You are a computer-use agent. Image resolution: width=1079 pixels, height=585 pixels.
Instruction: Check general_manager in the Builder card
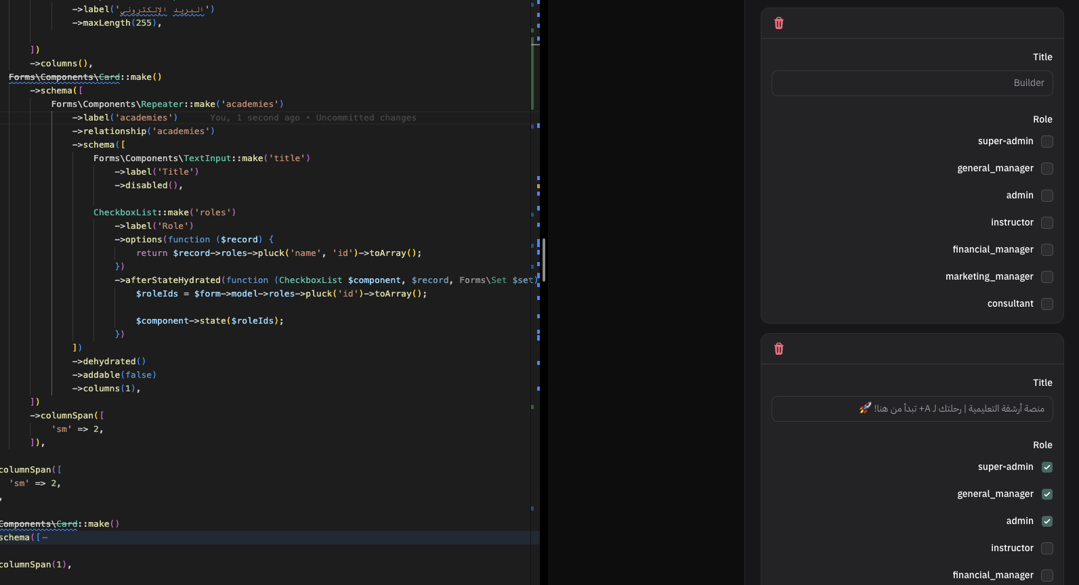(1047, 169)
